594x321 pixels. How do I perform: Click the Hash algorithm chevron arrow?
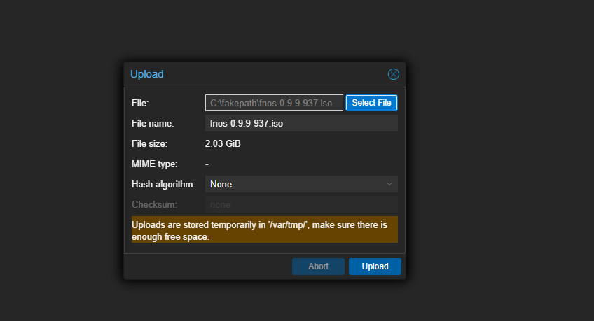click(389, 184)
